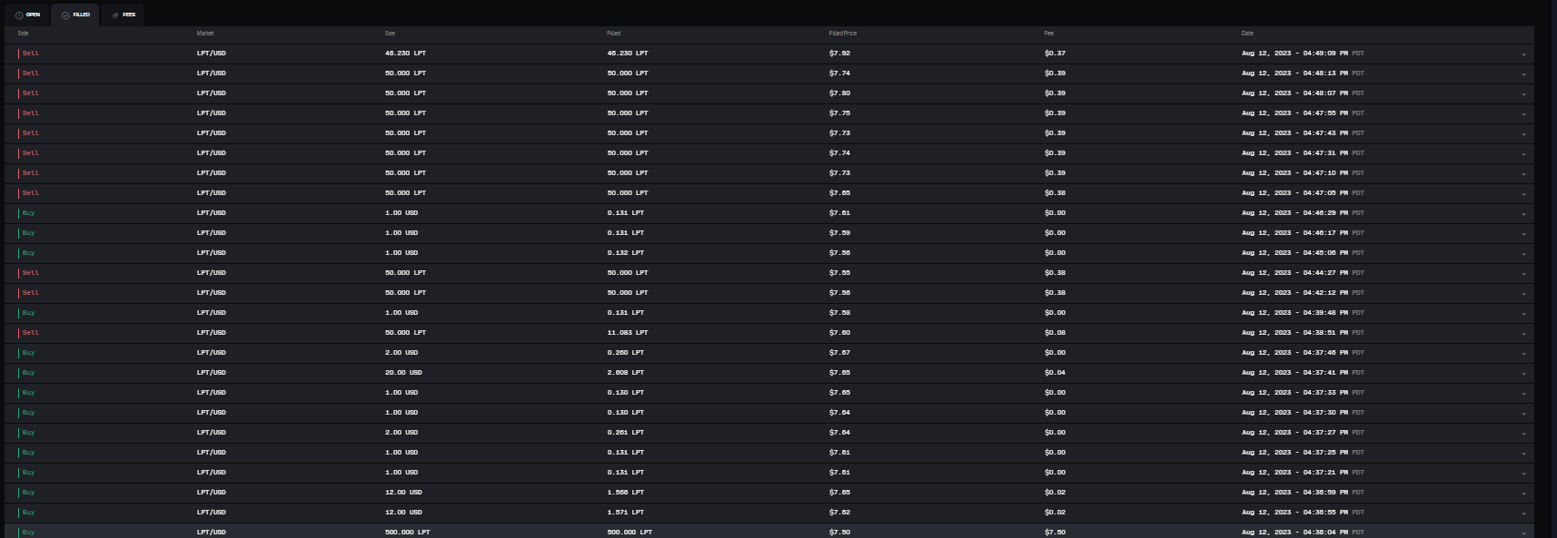Expand the 04:46:29 PM buy order chevron
This screenshot has height=538, width=1557.
(1523, 214)
